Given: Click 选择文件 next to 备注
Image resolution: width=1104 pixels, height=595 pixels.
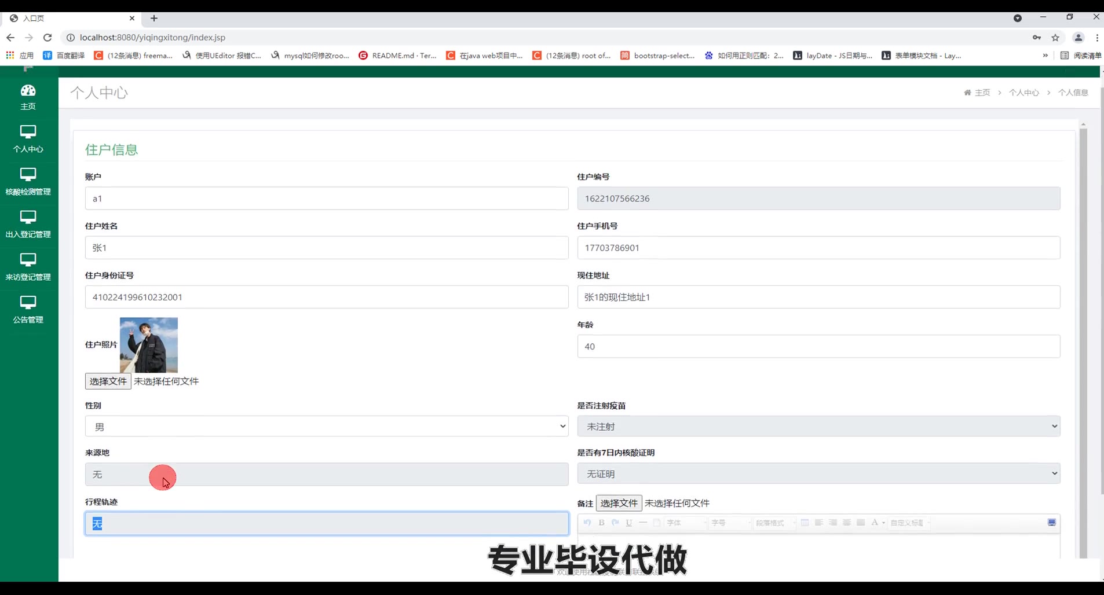Looking at the screenshot, I should coord(619,503).
